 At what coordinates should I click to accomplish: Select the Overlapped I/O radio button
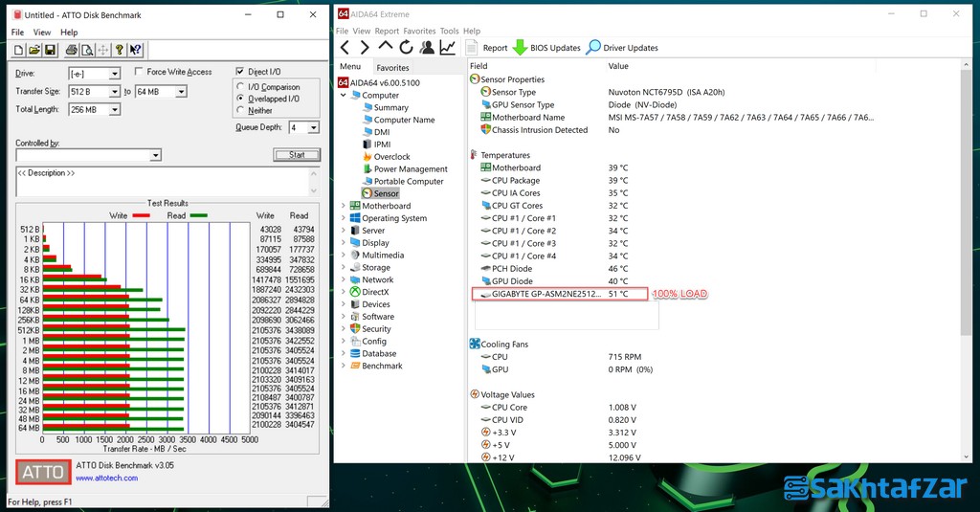240,99
